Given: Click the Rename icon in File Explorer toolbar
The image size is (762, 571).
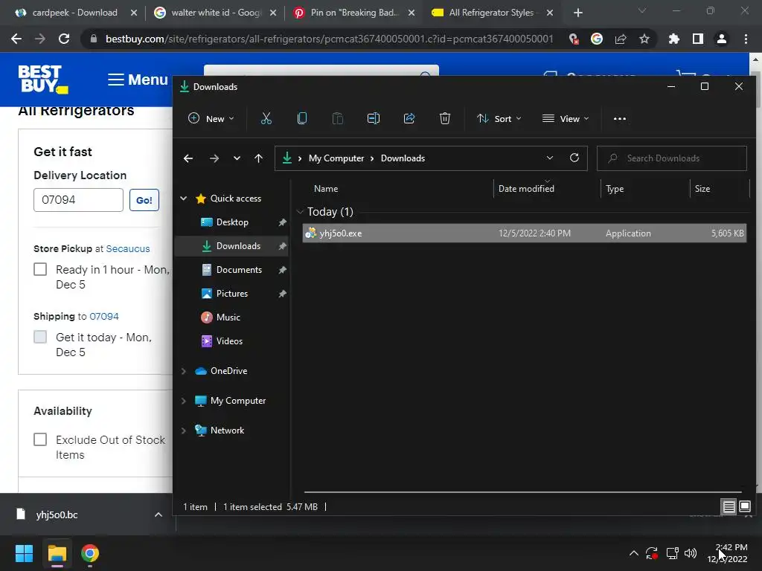Looking at the screenshot, I should 374,118.
